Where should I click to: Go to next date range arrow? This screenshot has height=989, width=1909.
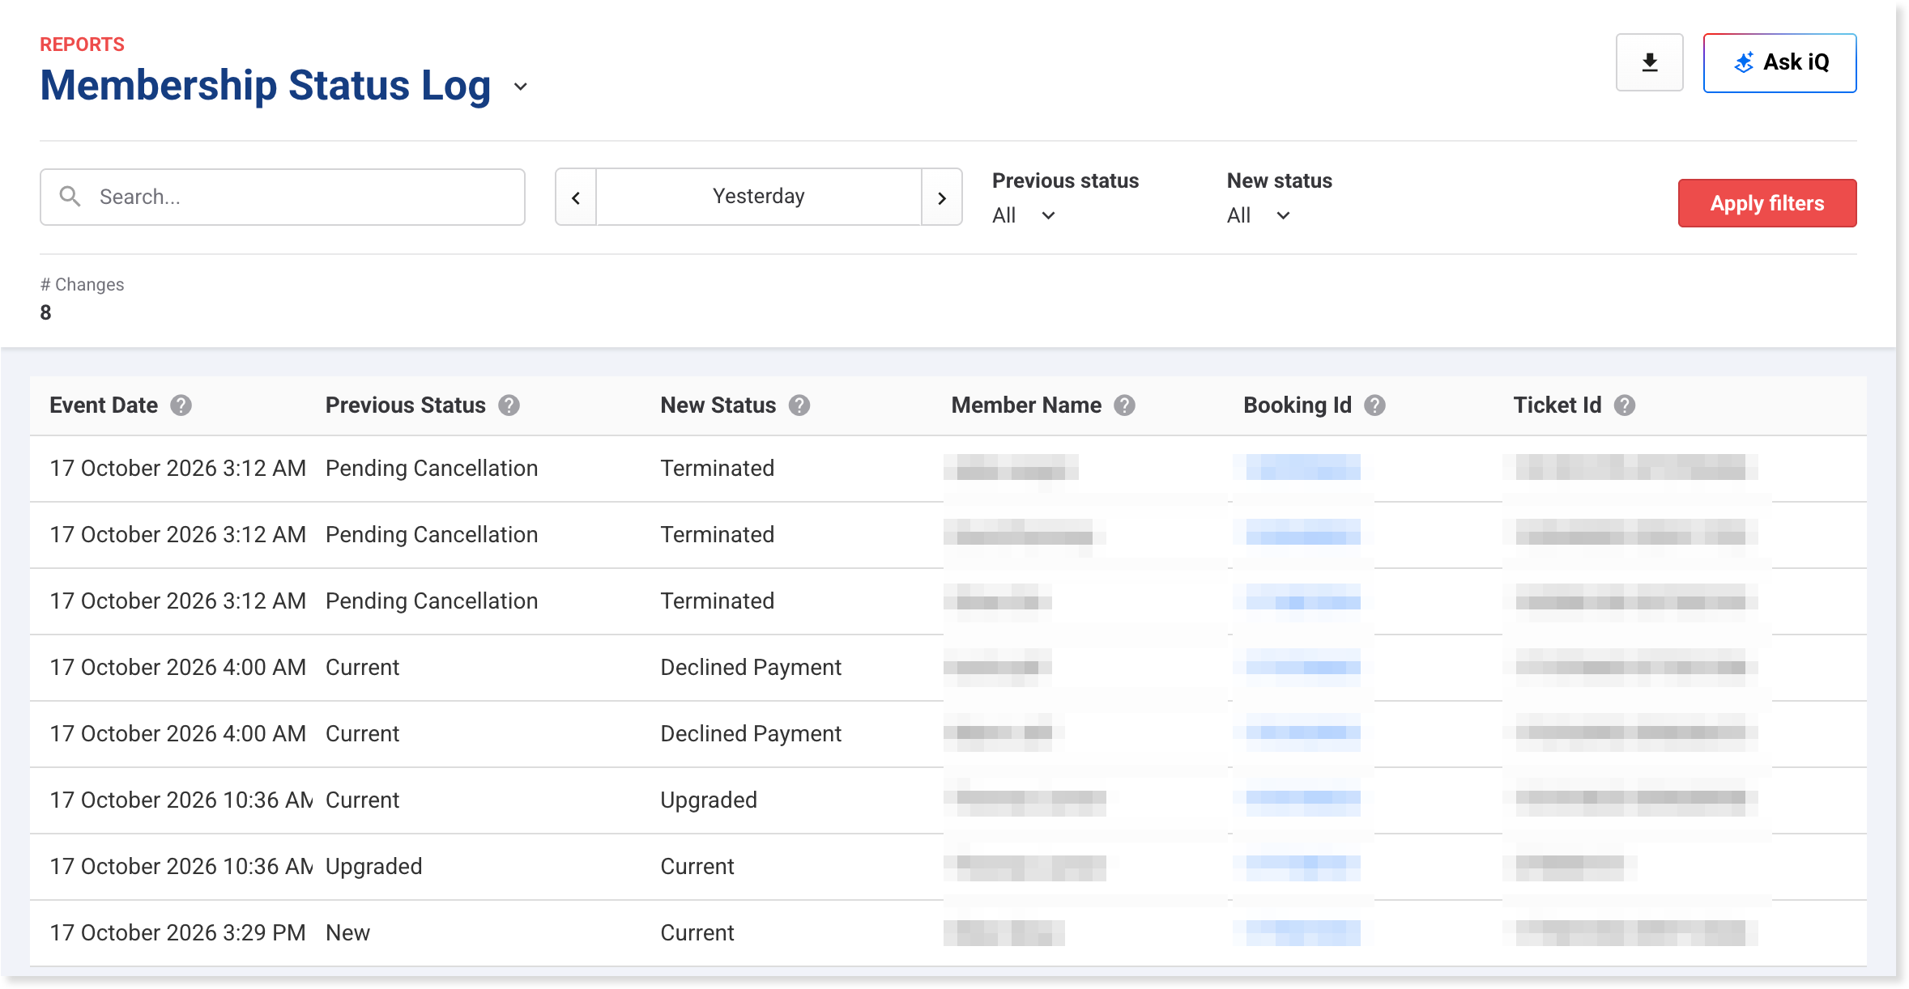click(942, 197)
